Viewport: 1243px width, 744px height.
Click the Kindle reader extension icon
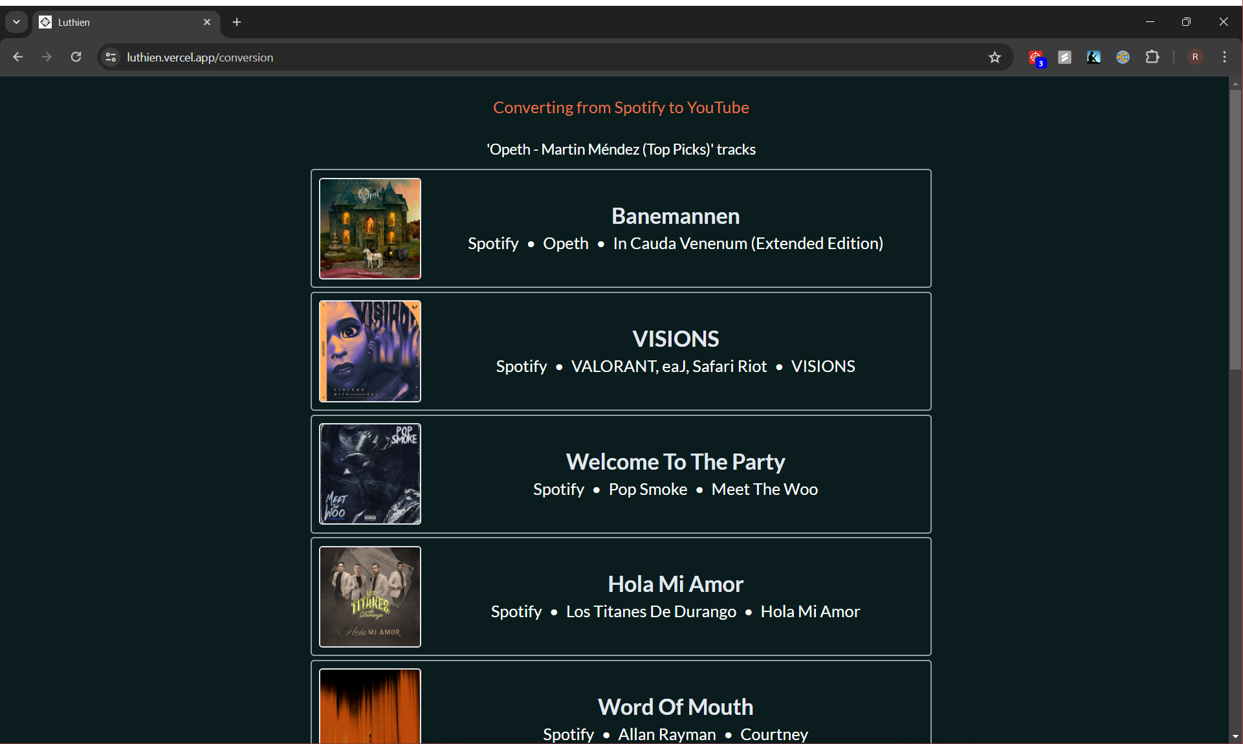tap(1094, 58)
